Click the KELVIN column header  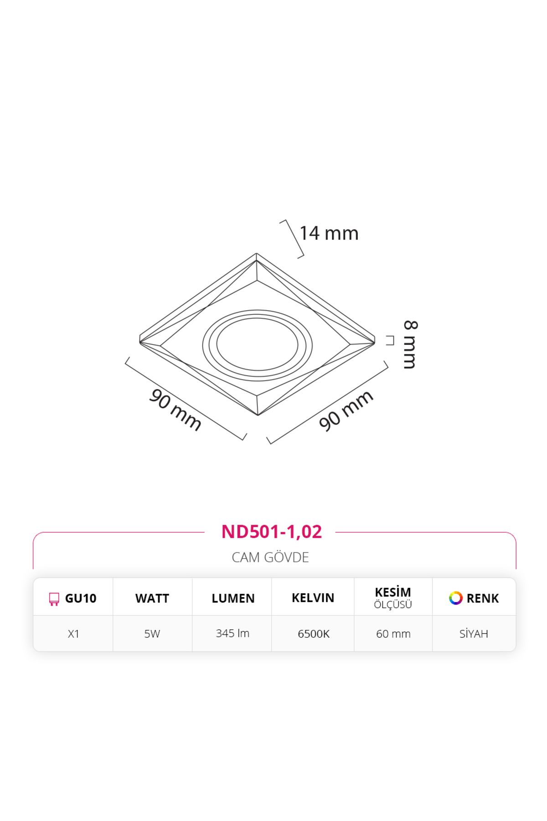tap(313, 598)
